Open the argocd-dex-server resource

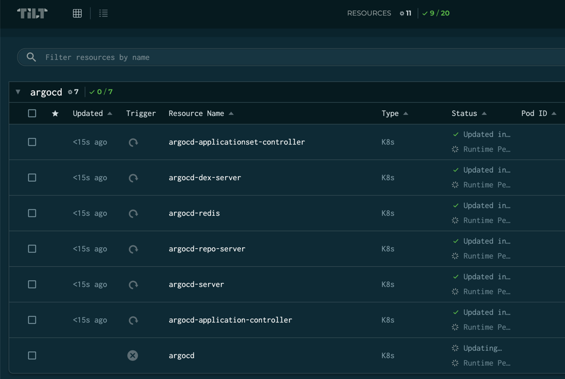[x=205, y=178]
